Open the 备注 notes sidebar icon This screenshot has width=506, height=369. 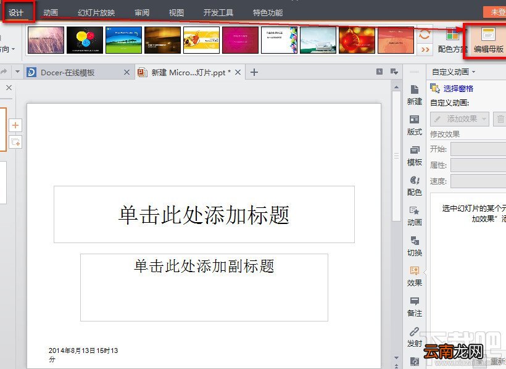pyautogui.click(x=415, y=307)
